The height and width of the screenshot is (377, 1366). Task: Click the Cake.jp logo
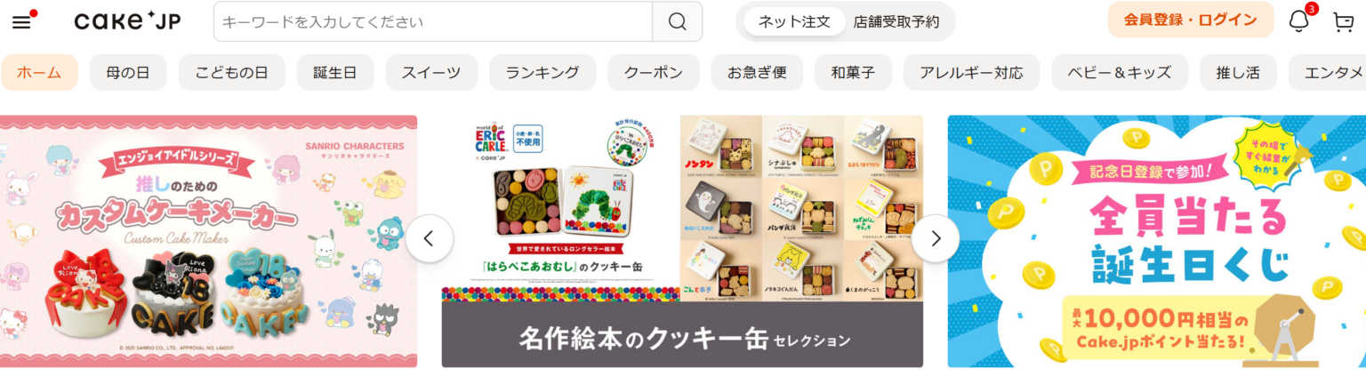127,21
